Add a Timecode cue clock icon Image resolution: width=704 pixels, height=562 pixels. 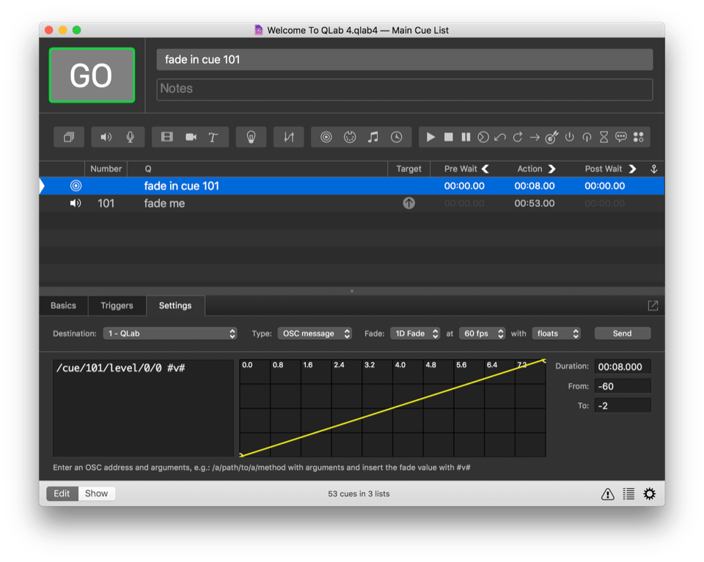click(x=397, y=137)
